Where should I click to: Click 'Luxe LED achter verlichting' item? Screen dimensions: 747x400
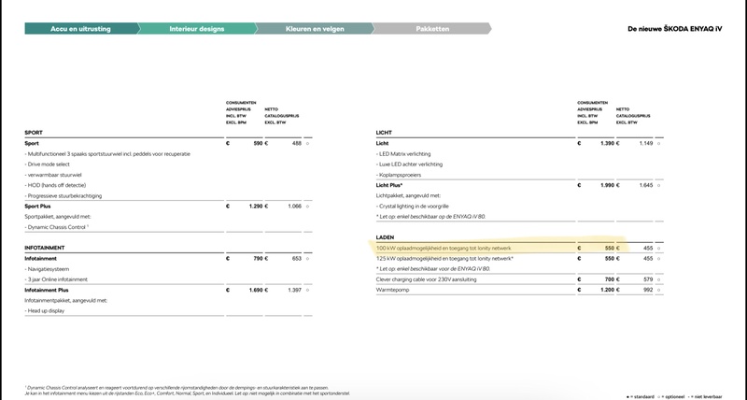click(x=409, y=164)
